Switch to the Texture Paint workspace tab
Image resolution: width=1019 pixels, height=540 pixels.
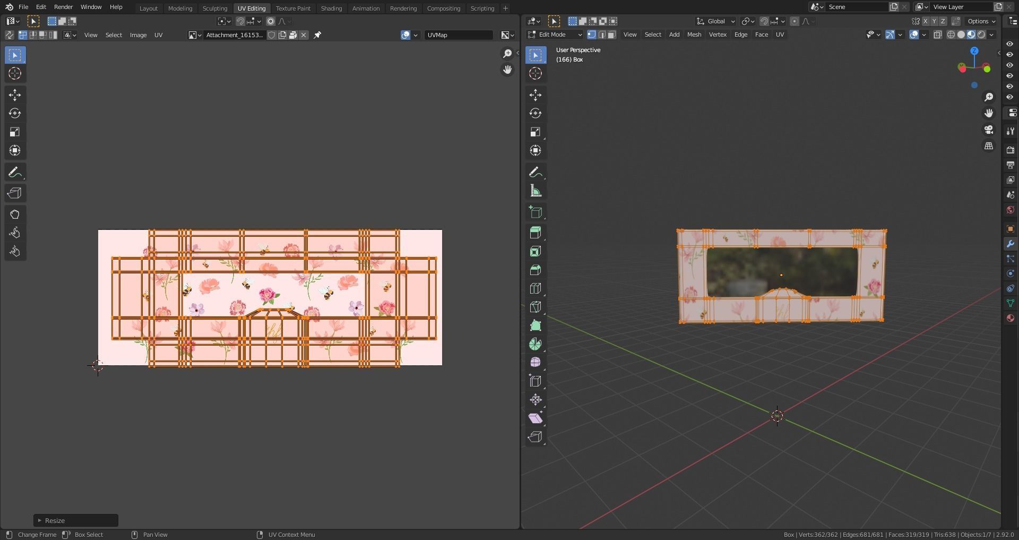tap(293, 8)
